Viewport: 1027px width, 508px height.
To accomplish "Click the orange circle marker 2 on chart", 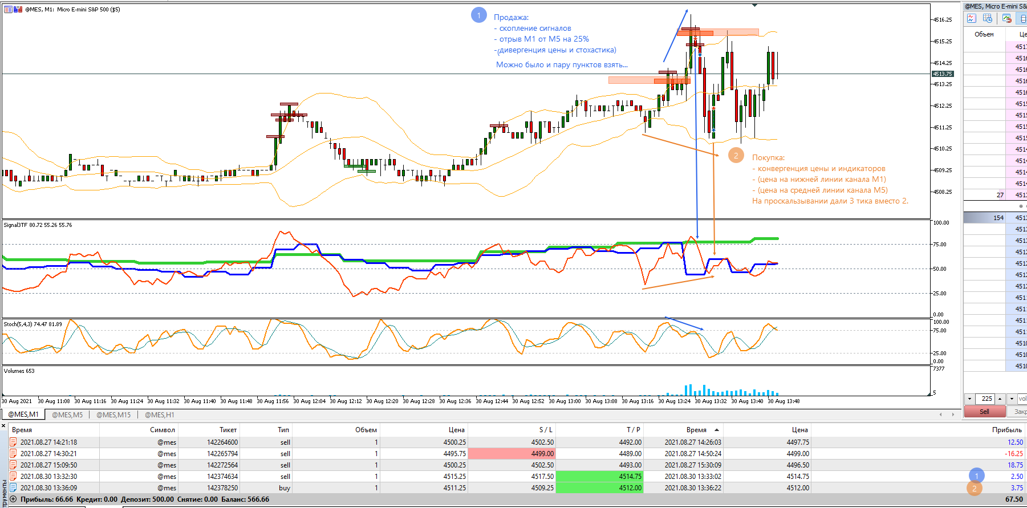I will [736, 155].
